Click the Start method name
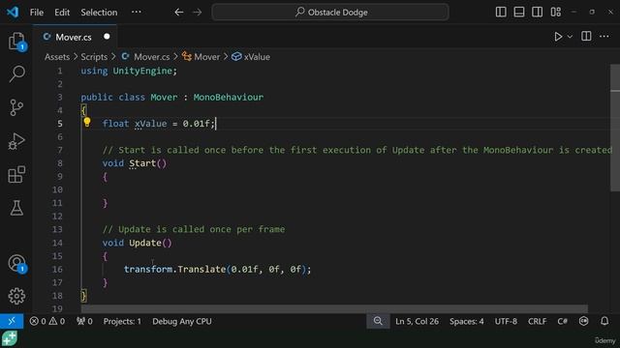The image size is (620, 348). click(142, 163)
